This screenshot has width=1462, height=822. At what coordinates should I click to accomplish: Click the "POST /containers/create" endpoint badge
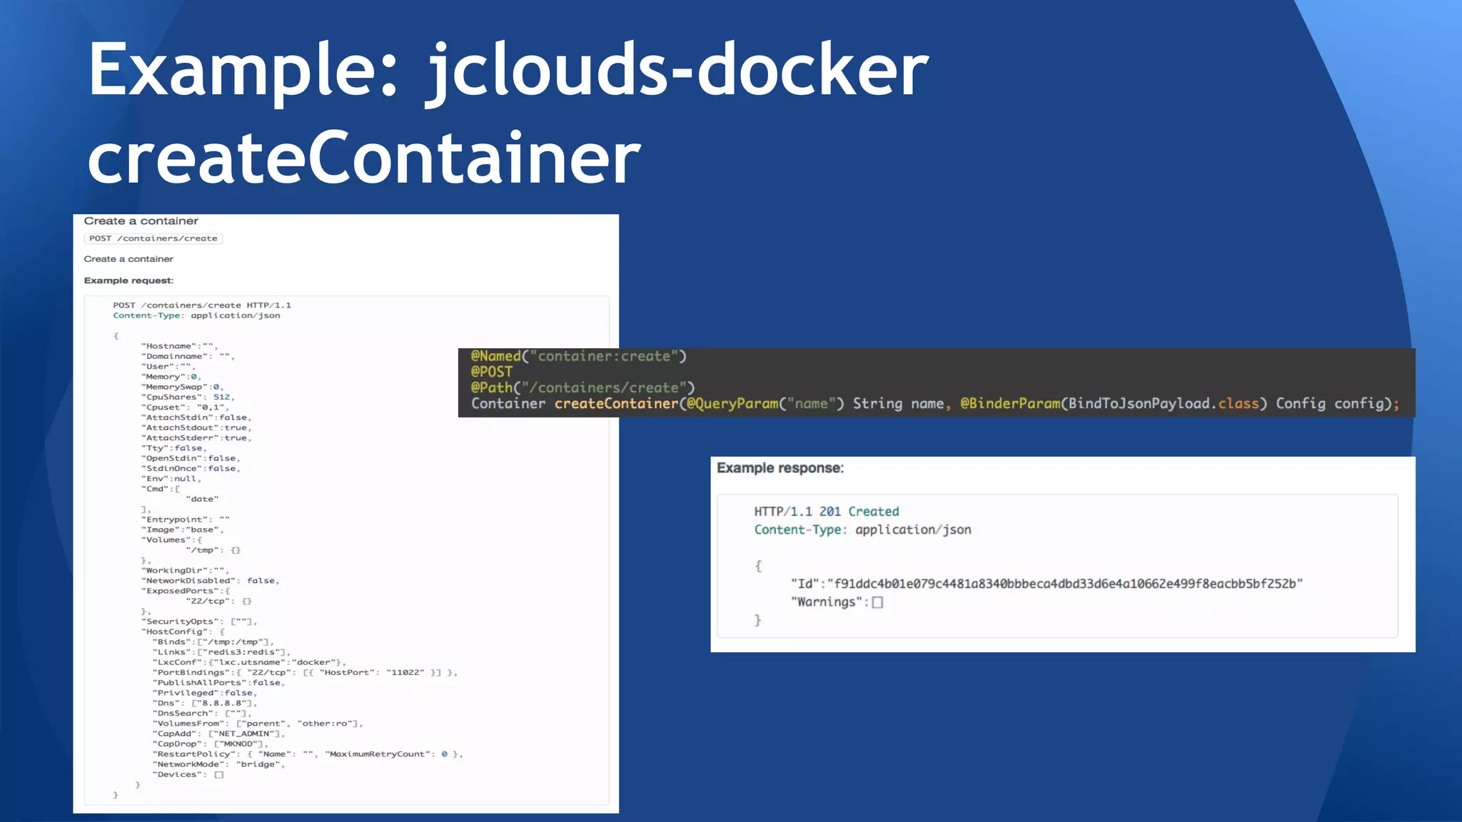coord(153,238)
